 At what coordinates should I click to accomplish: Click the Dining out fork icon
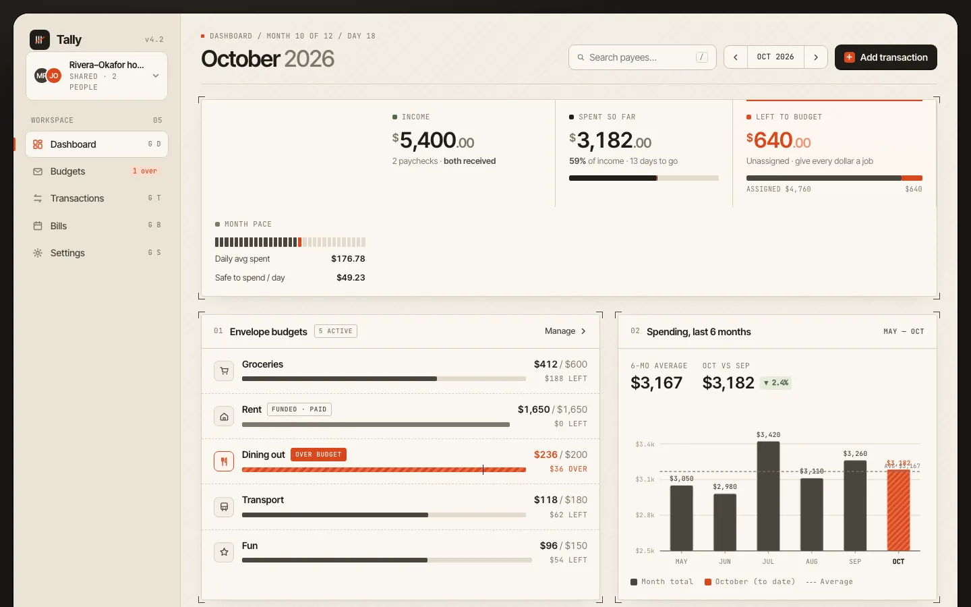224,461
